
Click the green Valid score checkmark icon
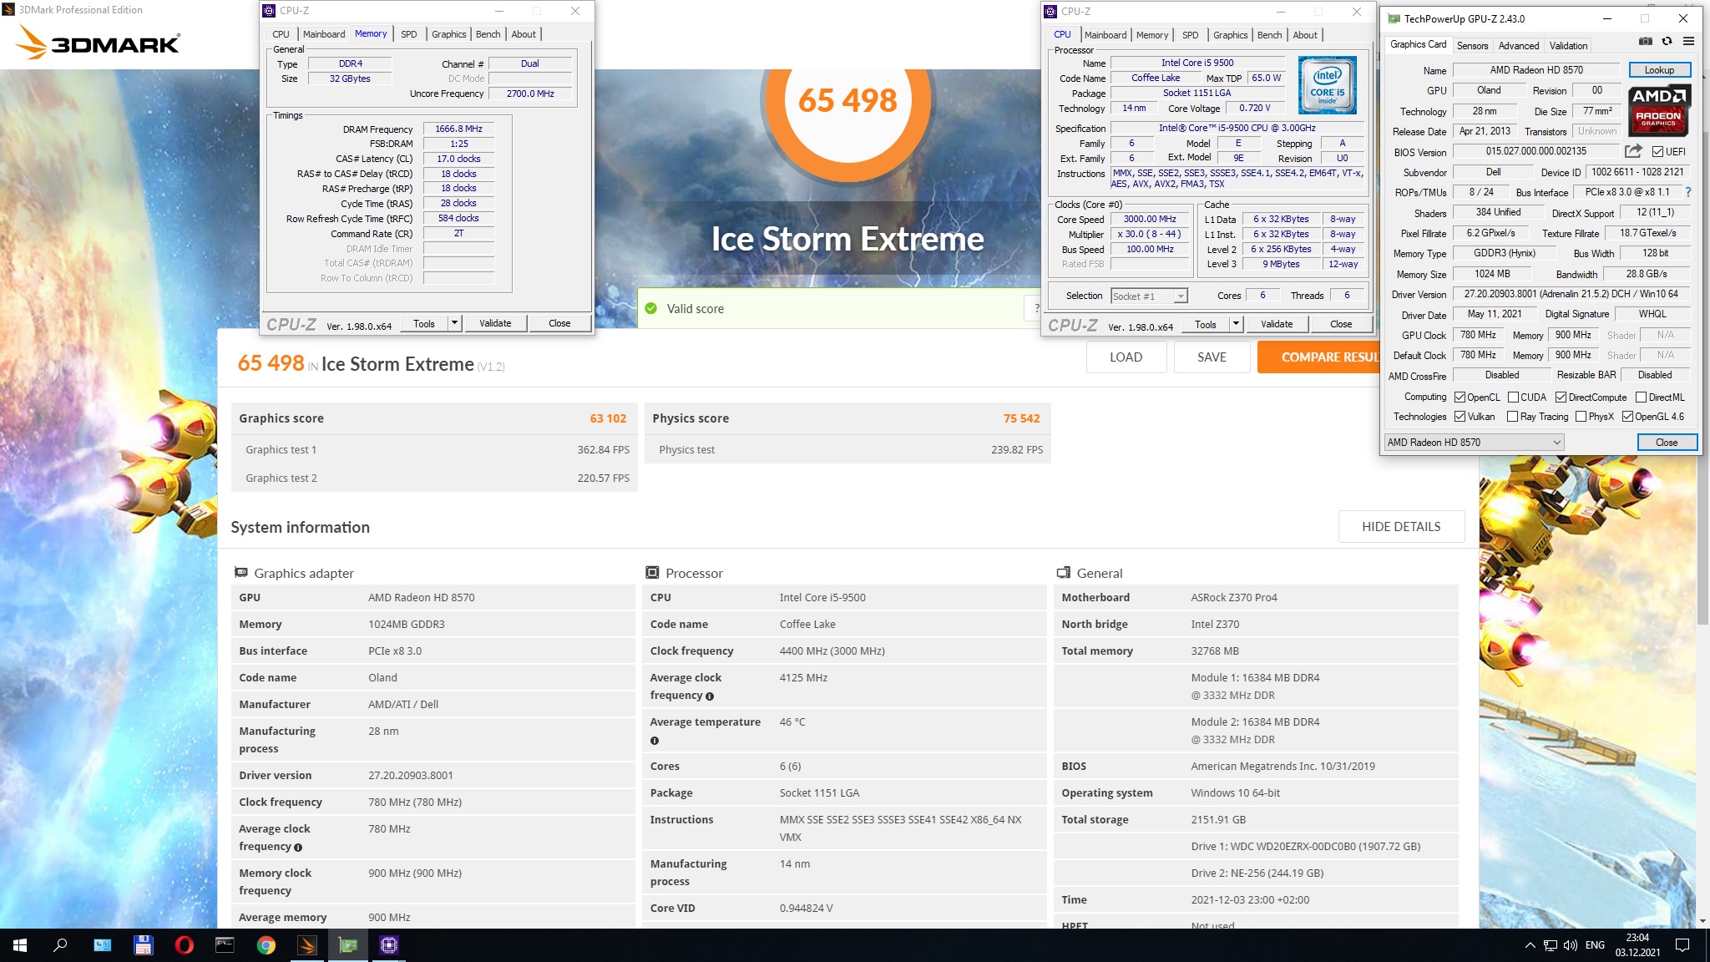pyautogui.click(x=651, y=308)
